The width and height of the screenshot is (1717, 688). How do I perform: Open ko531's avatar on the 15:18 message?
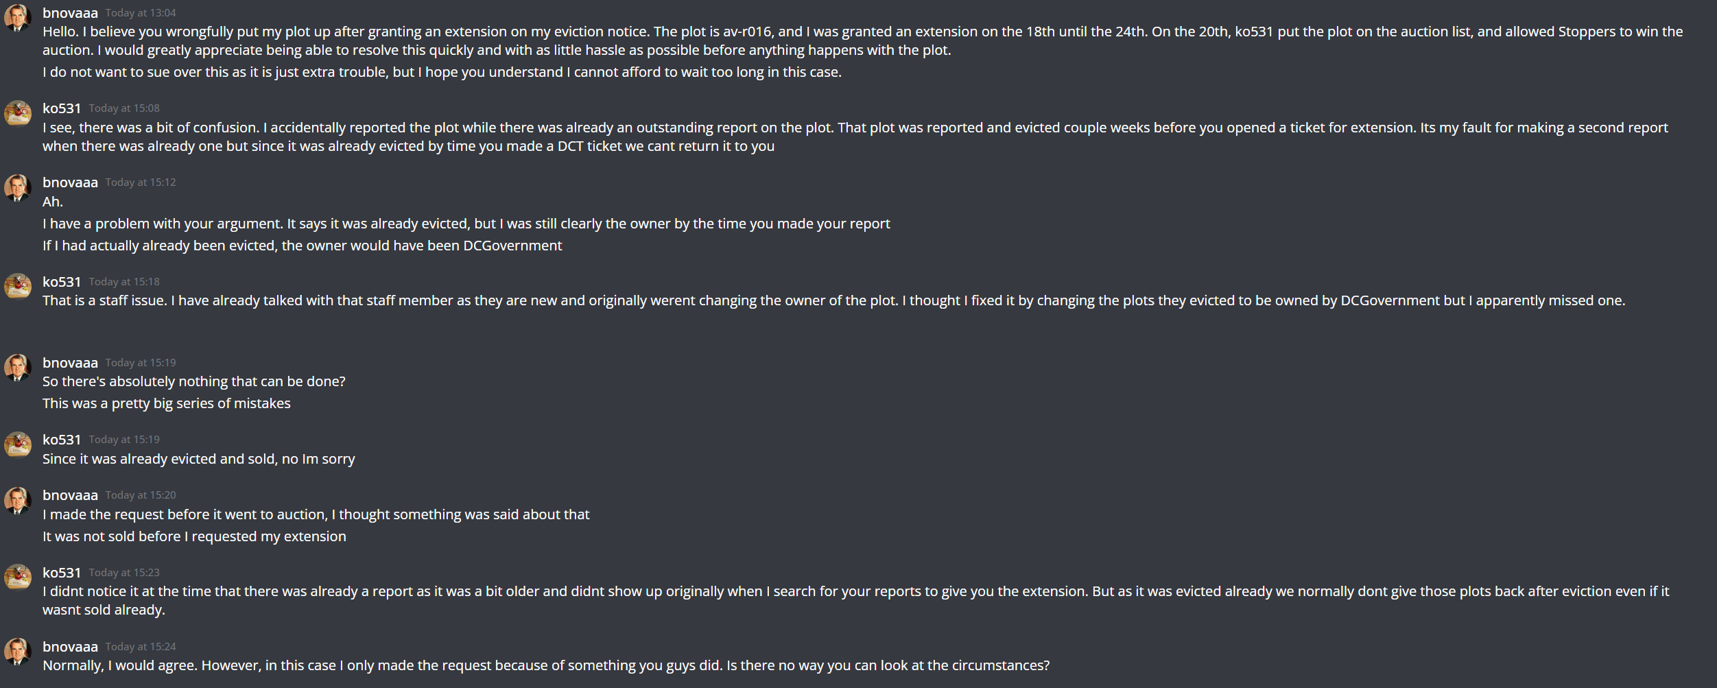(x=18, y=287)
